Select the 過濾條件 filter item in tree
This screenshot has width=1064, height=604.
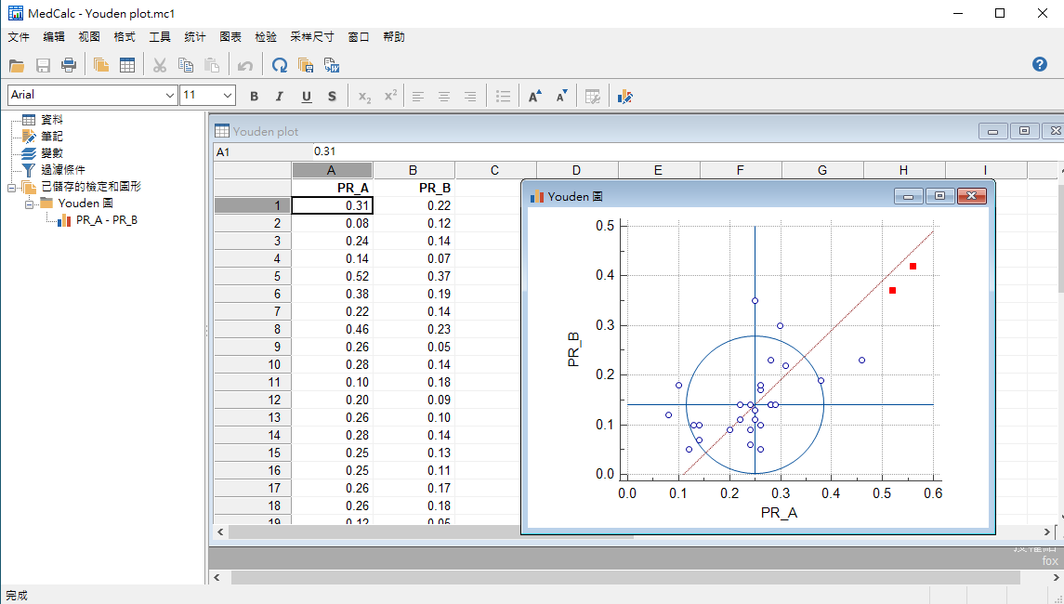pos(63,170)
